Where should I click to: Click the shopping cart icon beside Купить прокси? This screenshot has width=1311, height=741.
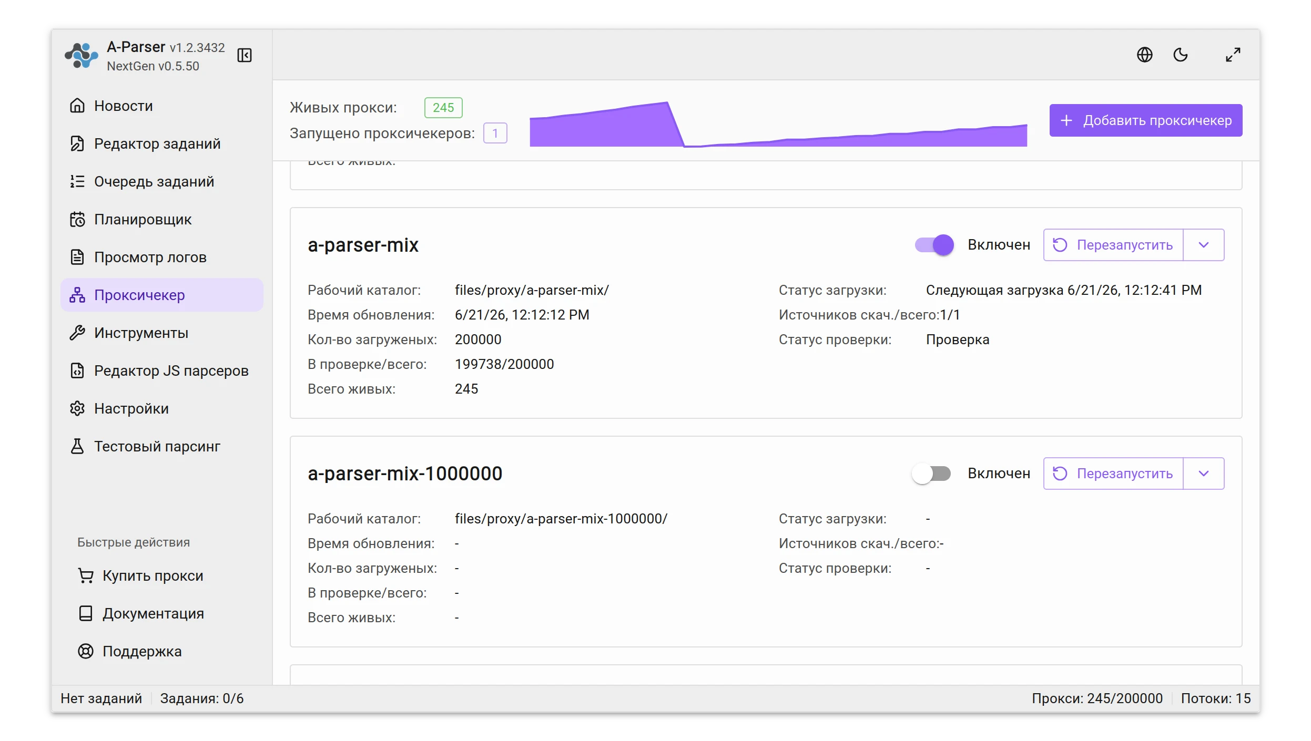tap(86, 575)
